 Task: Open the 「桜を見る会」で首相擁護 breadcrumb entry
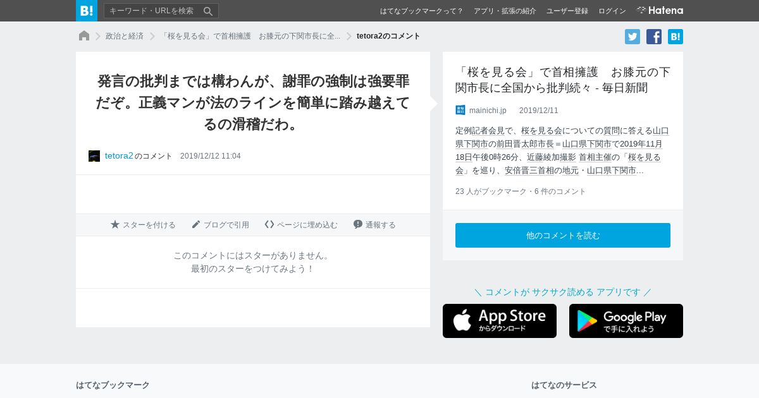coord(250,36)
